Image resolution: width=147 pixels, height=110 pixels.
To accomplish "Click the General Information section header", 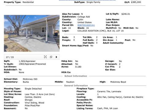I will pos(76,86).
